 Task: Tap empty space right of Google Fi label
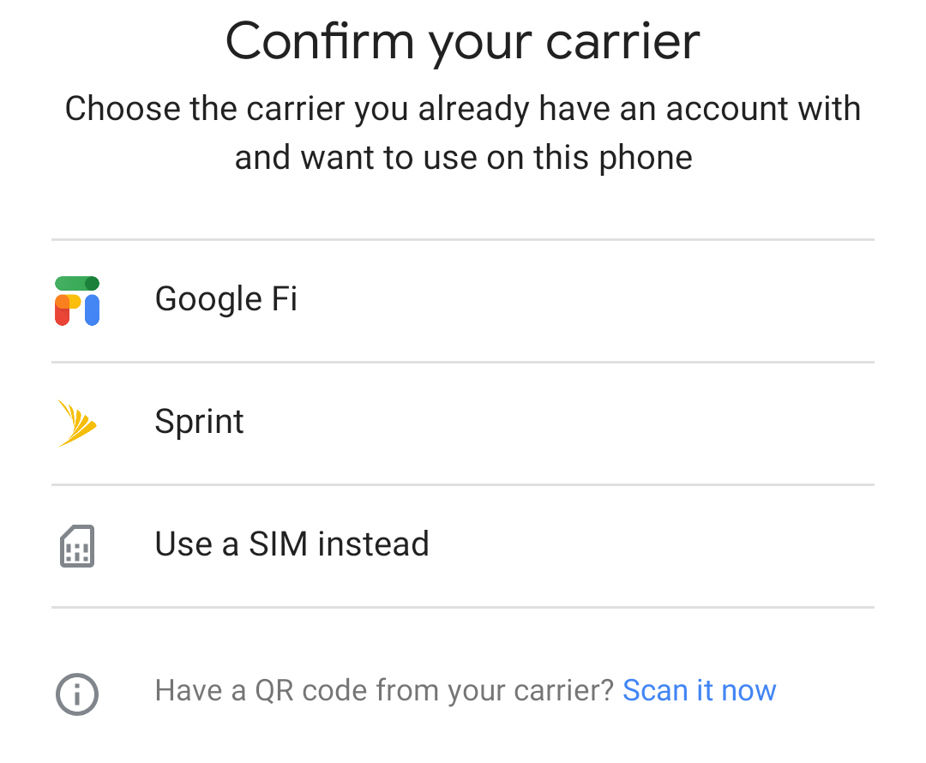pos(600,300)
